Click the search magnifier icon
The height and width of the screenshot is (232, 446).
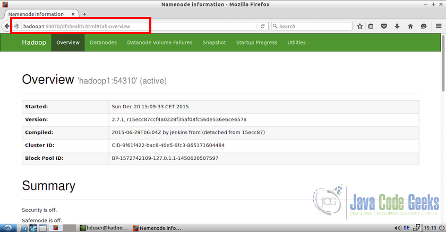click(x=275, y=26)
